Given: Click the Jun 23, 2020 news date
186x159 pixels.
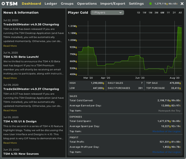Looking at the screenshot, I should pos(11,150).
